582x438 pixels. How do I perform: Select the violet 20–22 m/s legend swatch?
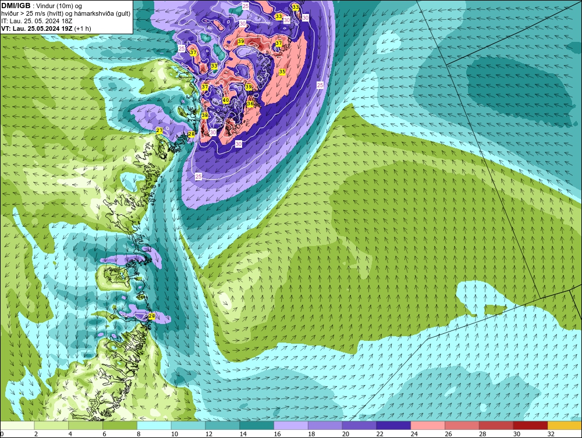click(359, 425)
